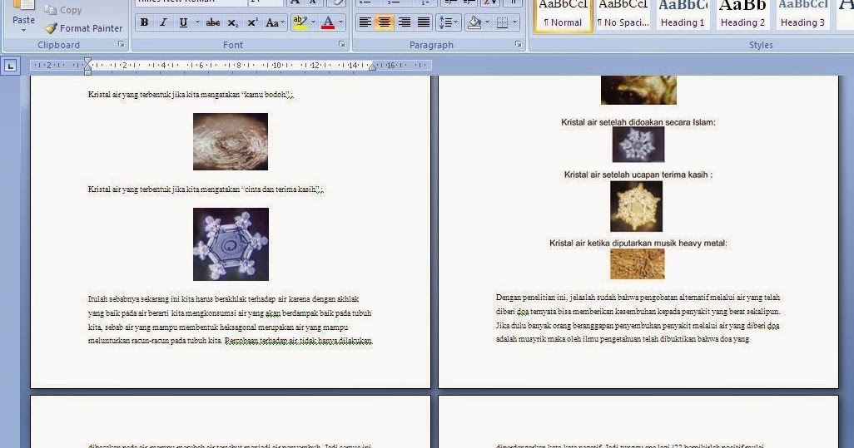Apply the Heading 2 style
The width and height of the screenshot is (854, 448).
tap(742, 15)
